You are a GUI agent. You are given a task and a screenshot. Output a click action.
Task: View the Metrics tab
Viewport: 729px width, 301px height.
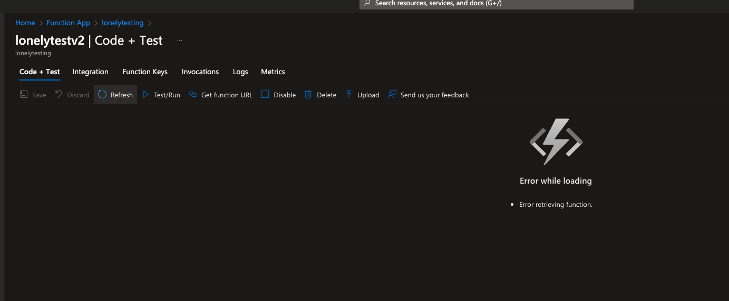273,72
